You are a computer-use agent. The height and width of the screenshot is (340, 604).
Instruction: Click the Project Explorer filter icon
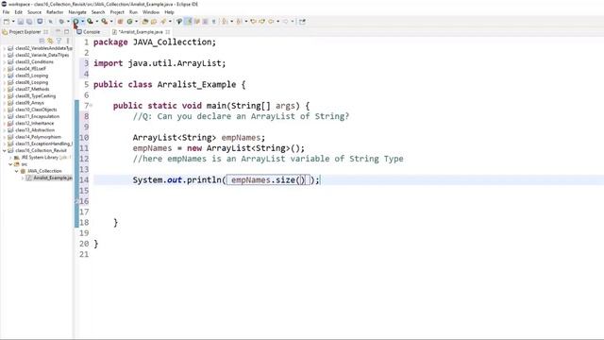pos(59,41)
